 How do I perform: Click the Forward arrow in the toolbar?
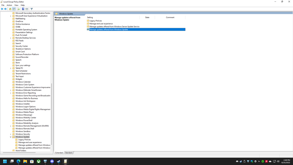pos(5,9)
